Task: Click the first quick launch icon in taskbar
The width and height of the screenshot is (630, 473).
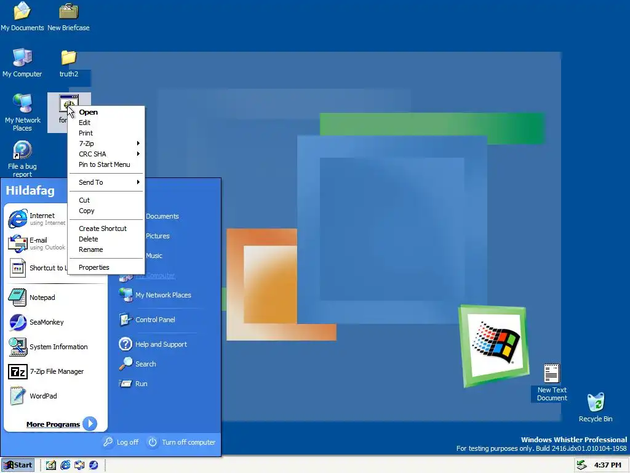Action: 50,465
